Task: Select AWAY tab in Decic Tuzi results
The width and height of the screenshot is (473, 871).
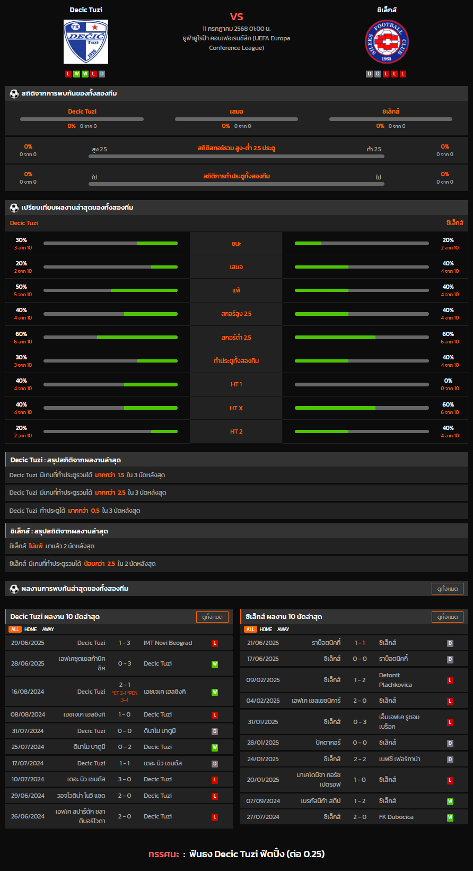Action: 48,629
